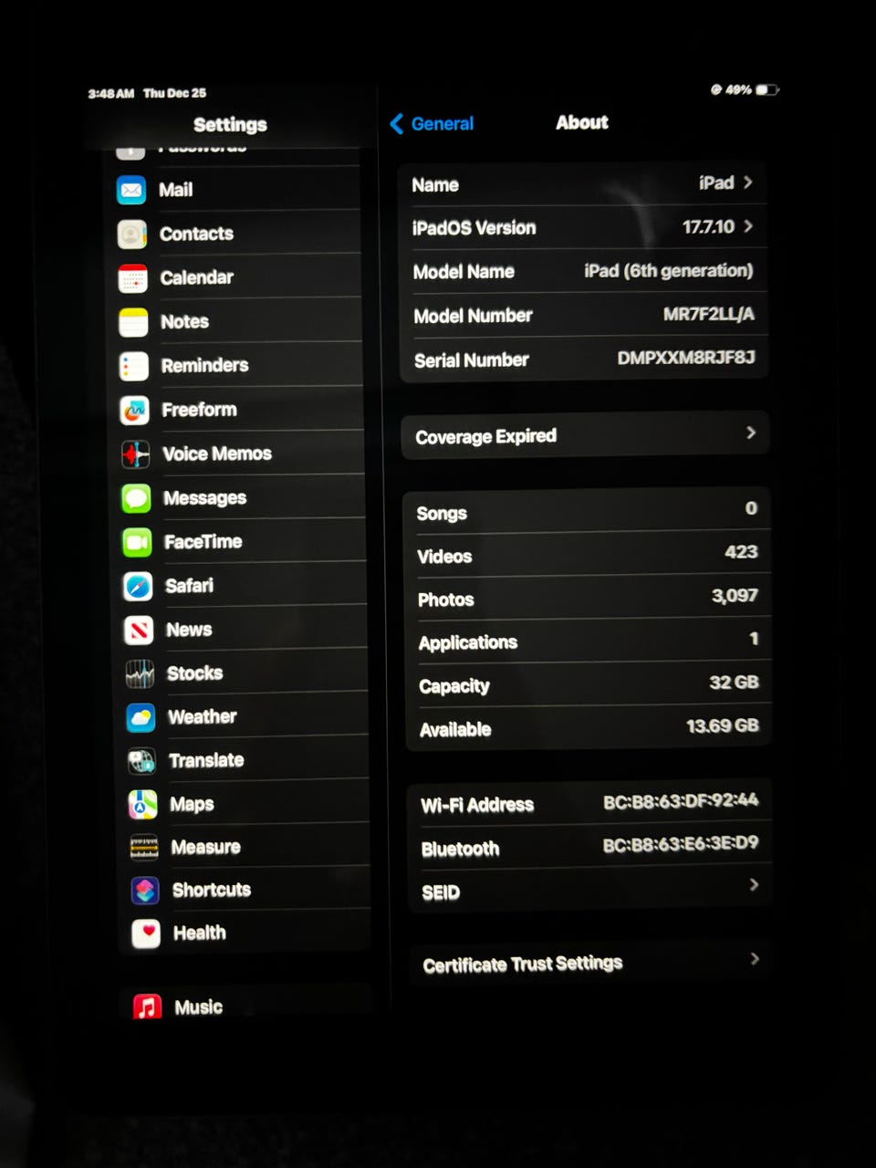
Task: Tap the Name label
Action: coord(435,185)
